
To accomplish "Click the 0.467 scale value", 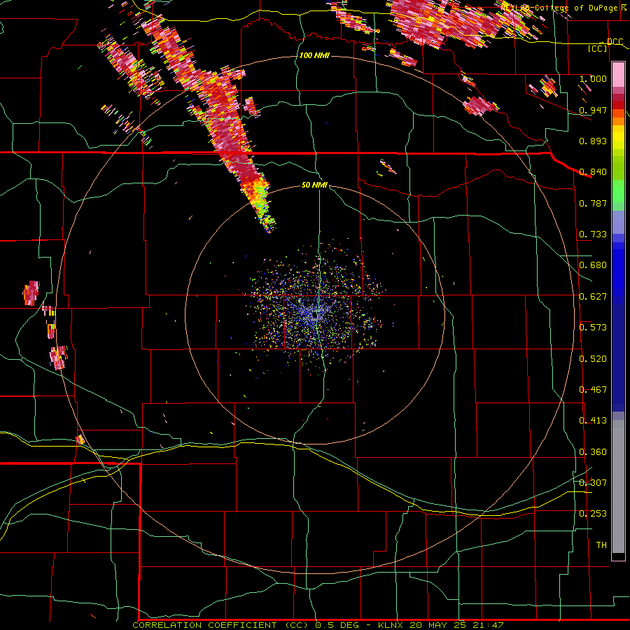I will tap(593, 390).
